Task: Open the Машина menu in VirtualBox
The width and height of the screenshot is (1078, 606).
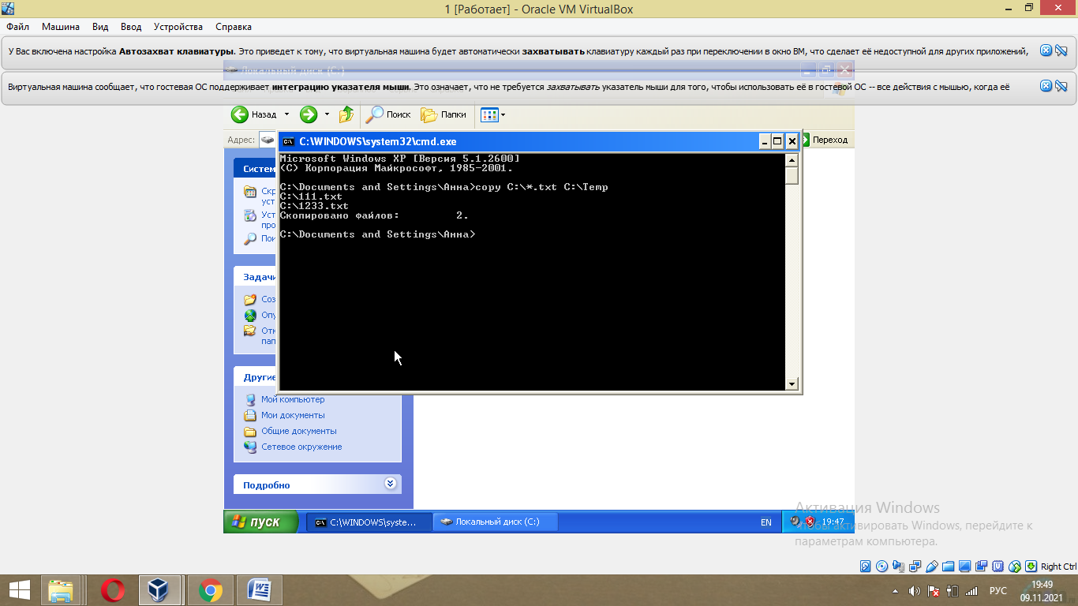Action: tap(61, 26)
